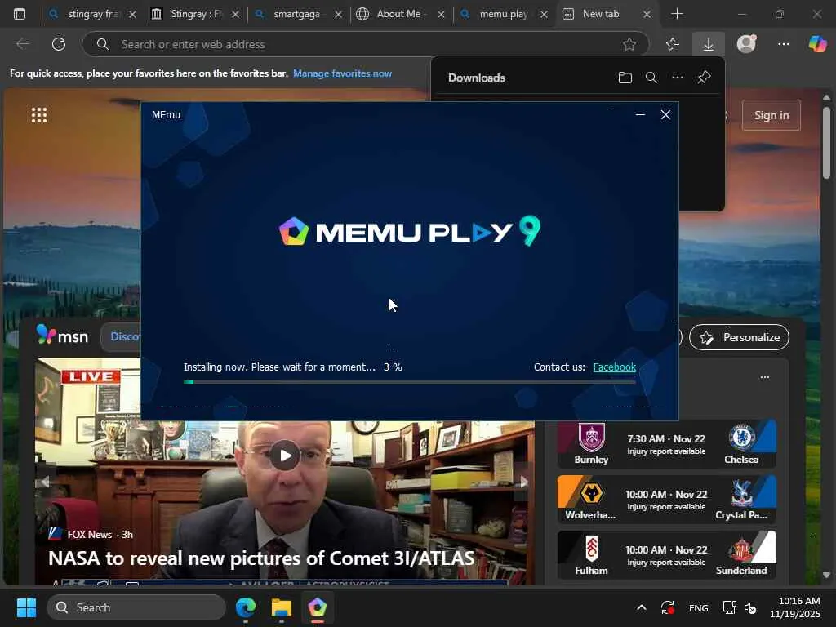This screenshot has height=627, width=836.
Task: Refresh the current page
Action: [59, 44]
